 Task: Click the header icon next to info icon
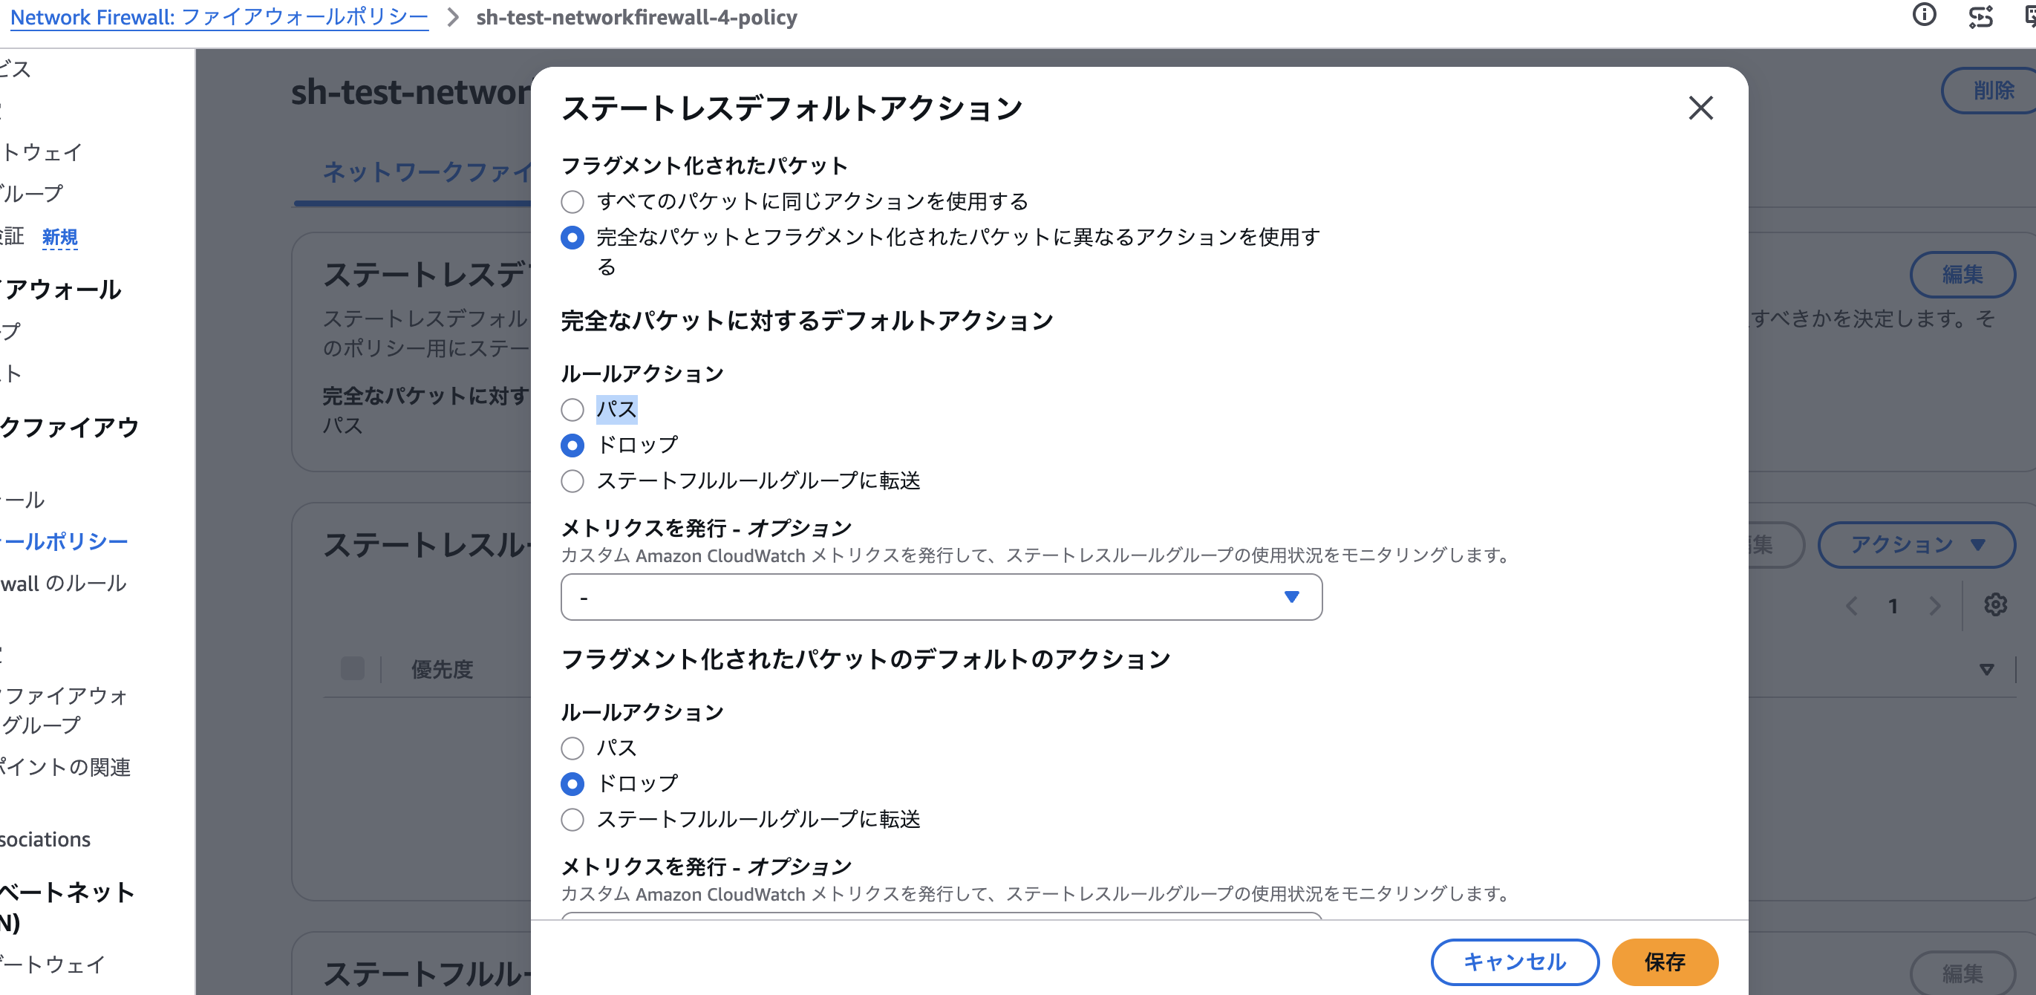pyautogui.click(x=1980, y=16)
